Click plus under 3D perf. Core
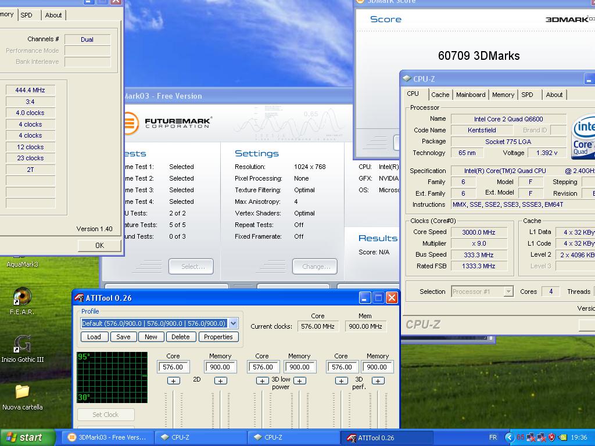This screenshot has width=595, height=446. click(341, 381)
